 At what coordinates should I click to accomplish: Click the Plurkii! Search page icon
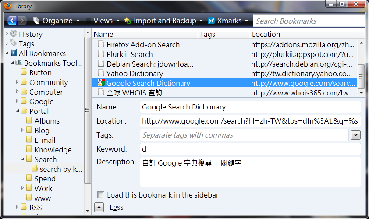[x=101, y=54]
